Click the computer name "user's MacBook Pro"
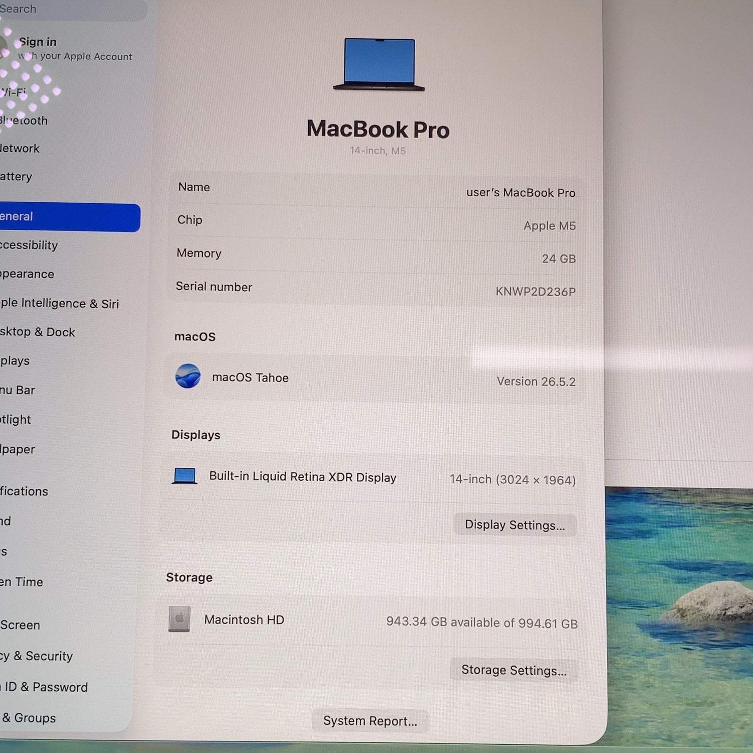The width and height of the screenshot is (753, 753). tap(521, 193)
